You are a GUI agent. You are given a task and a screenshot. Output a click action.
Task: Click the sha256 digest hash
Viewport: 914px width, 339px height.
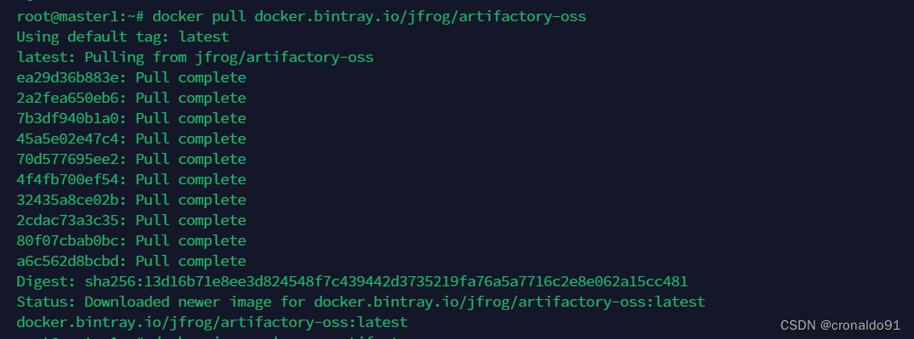pos(387,281)
